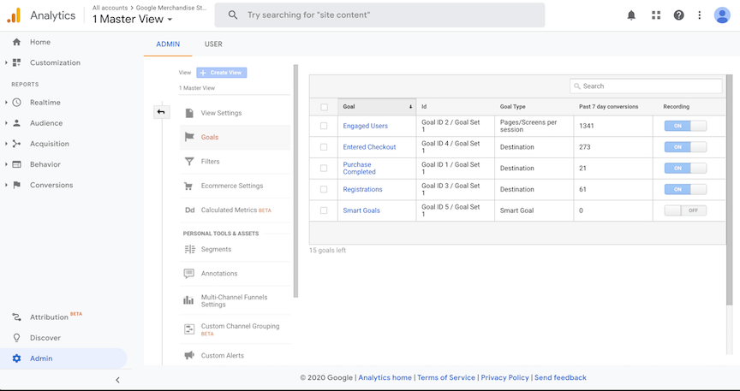Open the Entered Checkout goal link
Viewport: 740px width, 391px height.
pos(369,147)
